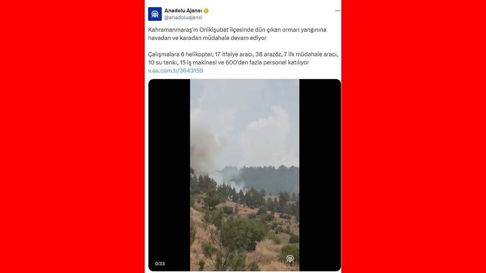Viewport: 486px width, 273px height.
Task: Click the black letterbox bar left of the video
Action: pos(169,175)
